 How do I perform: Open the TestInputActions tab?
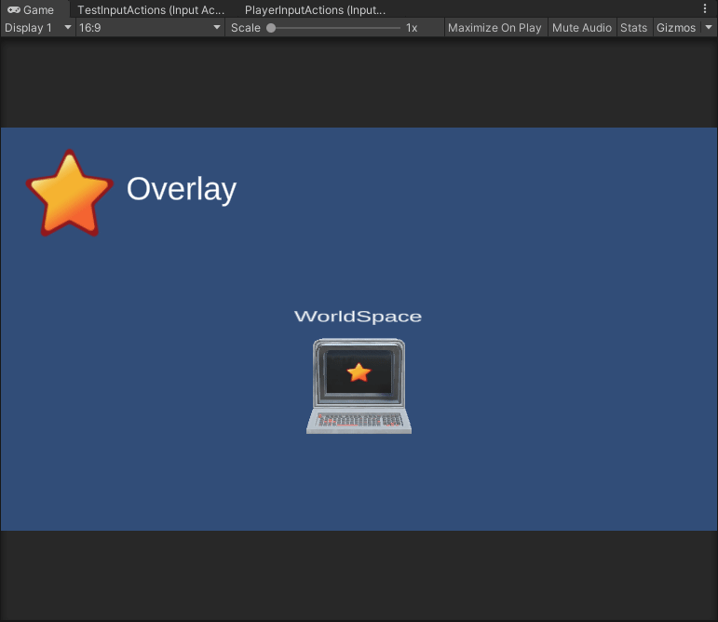coord(151,9)
